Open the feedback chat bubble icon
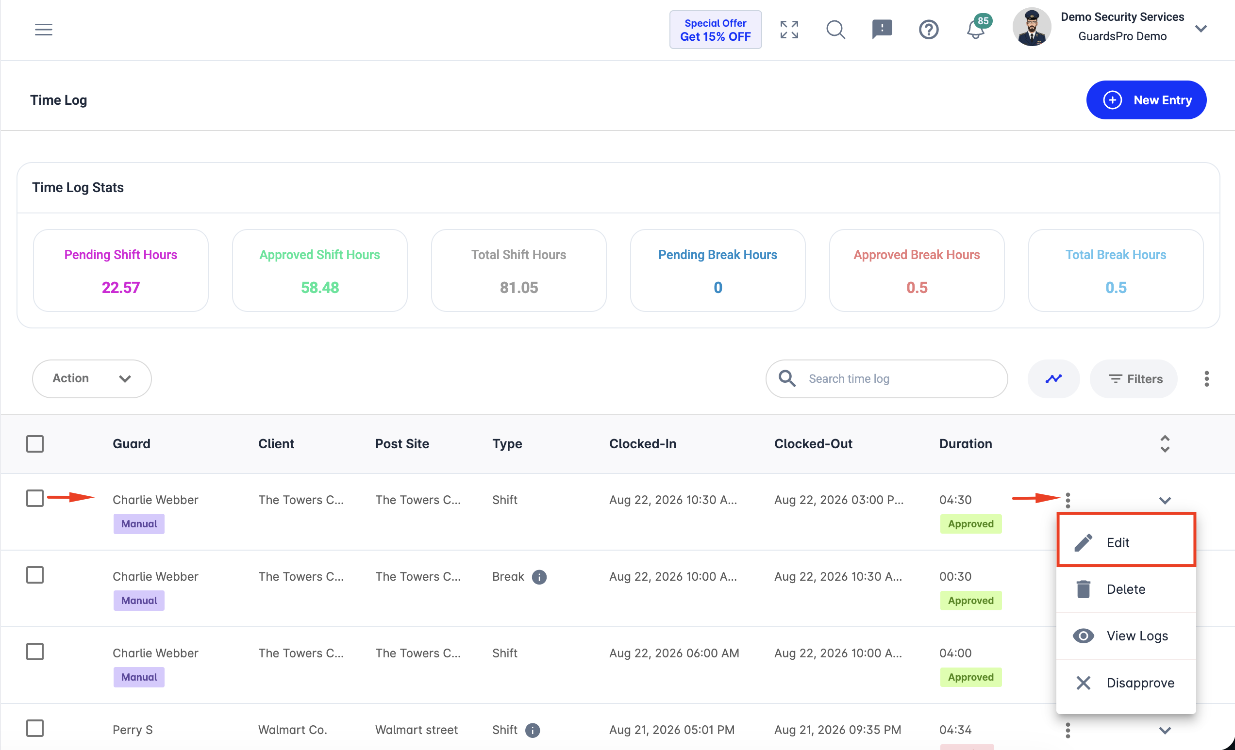1235x750 pixels. pyautogui.click(x=882, y=29)
